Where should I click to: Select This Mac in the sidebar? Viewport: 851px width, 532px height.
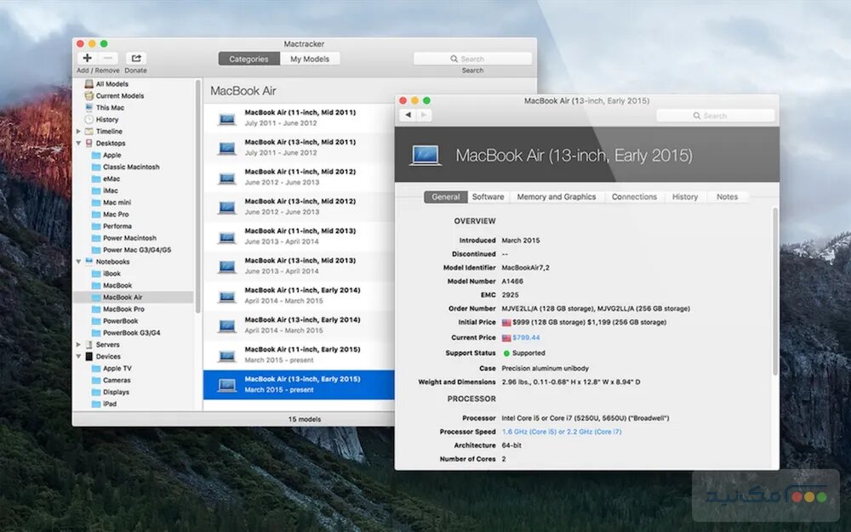(109, 107)
